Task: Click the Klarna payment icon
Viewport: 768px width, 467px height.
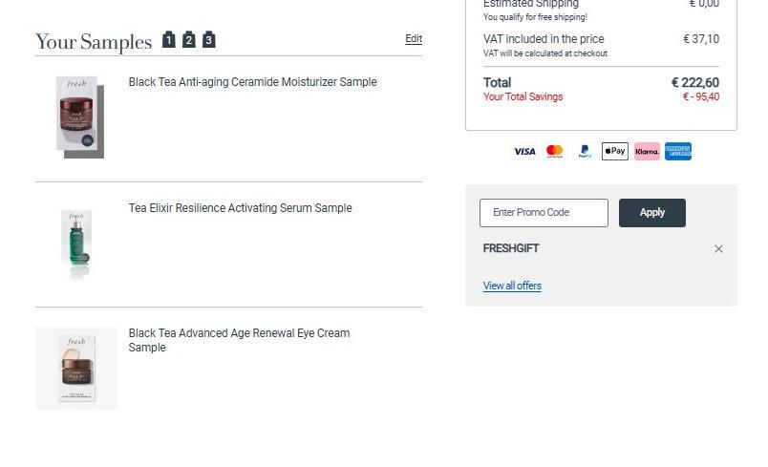Action: tap(647, 151)
